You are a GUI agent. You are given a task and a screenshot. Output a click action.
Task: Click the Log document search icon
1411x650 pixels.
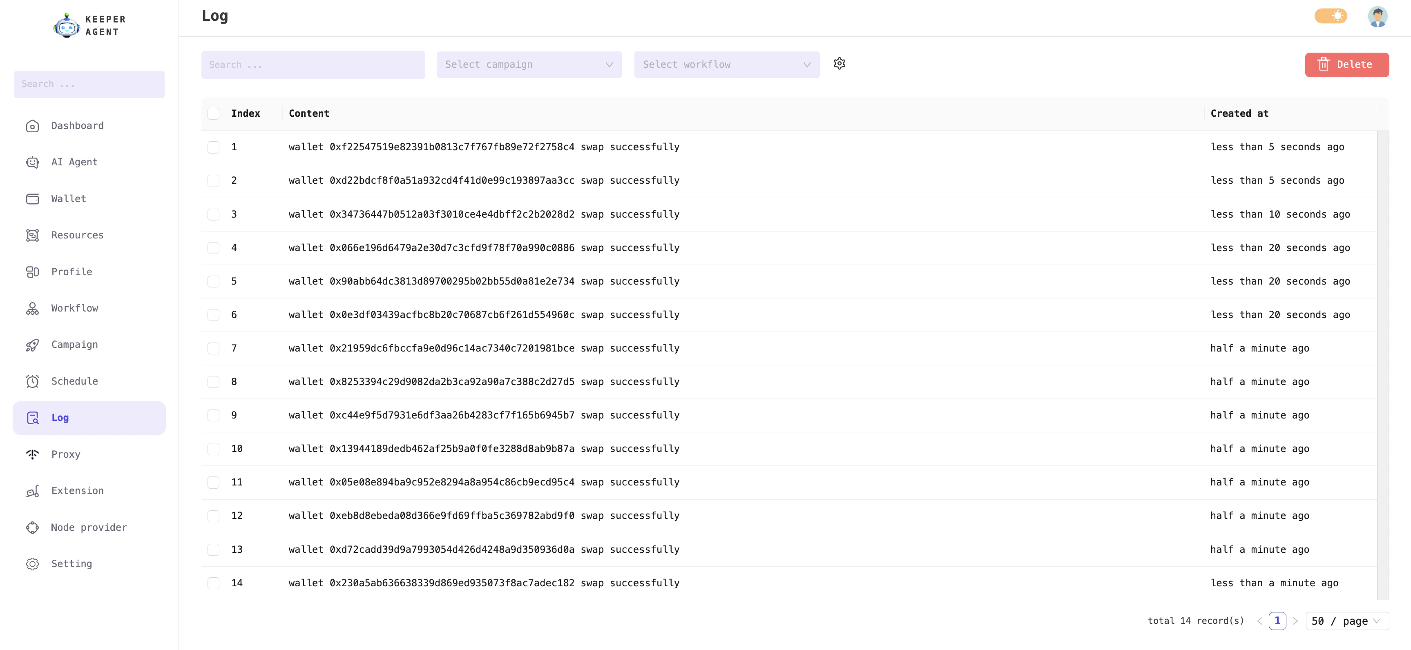pyautogui.click(x=32, y=418)
